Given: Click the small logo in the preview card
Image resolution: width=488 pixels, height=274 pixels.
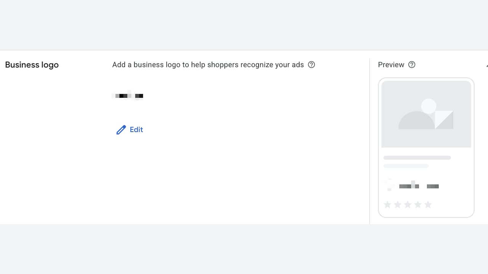Looking at the screenshot, I should click(389, 185).
